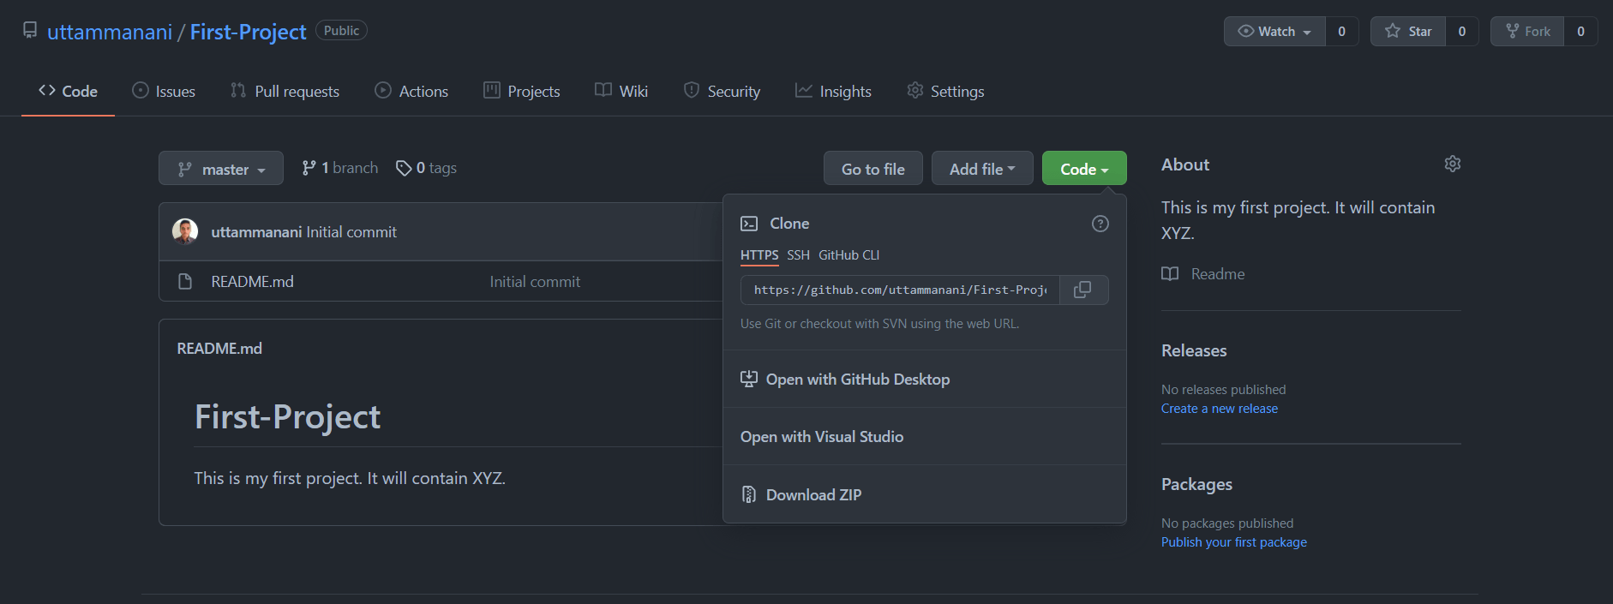
Task: Click Download ZIP
Action: click(924, 494)
